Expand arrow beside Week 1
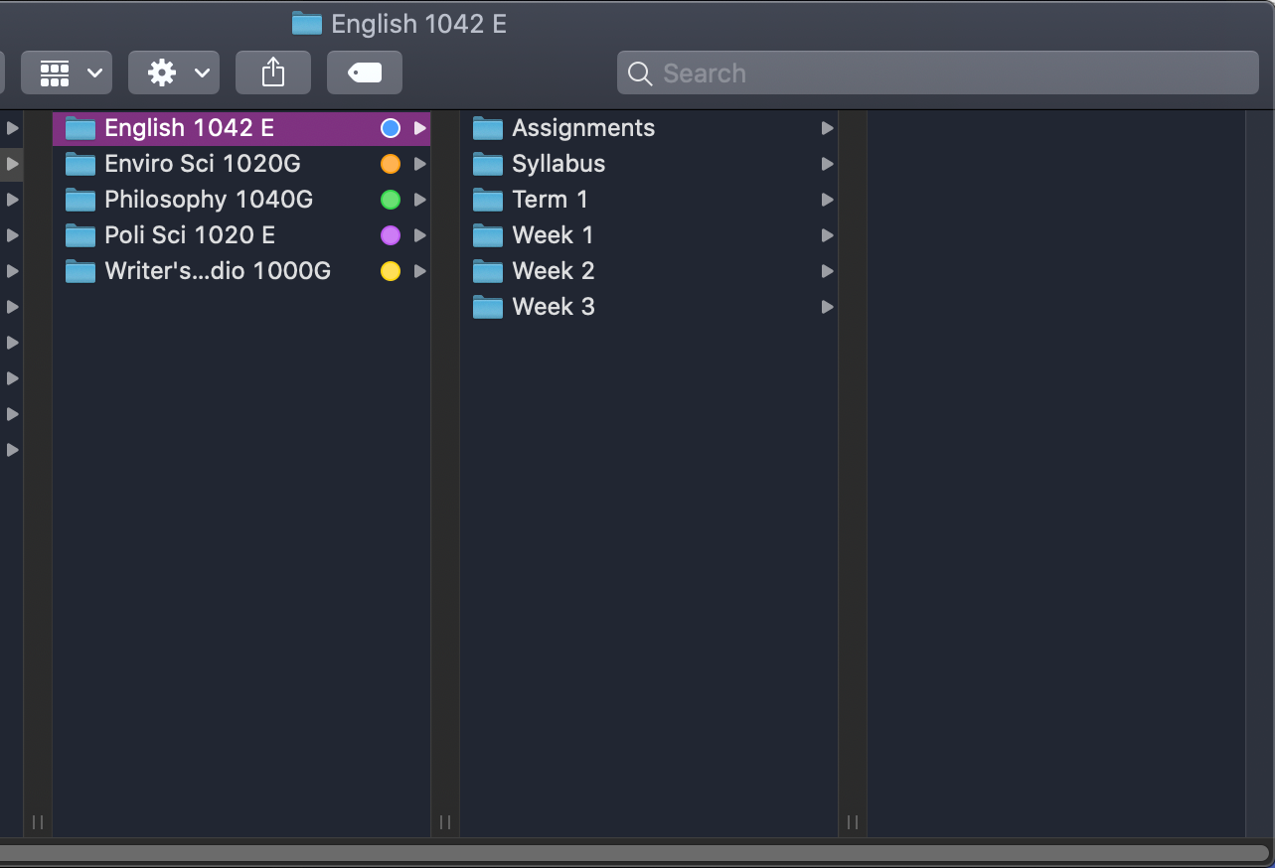Image resolution: width=1275 pixels, height=868 pixels. (x=827, y=235)
